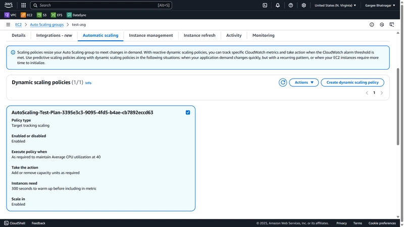Open the EC2 shortcut in favorites bar
Viewport: 404px width, 227px height.
[x=27, y=15]
